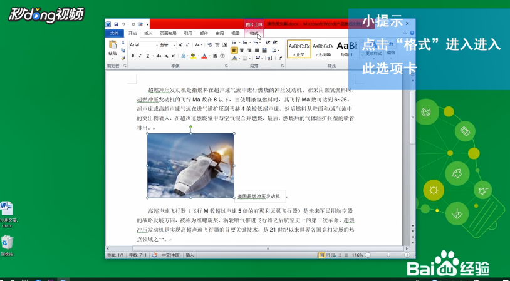This screenshot has width=510, height=281.
Task: Toggle Bold formatting
Action: pyautogui.click(x=133, y=56)
